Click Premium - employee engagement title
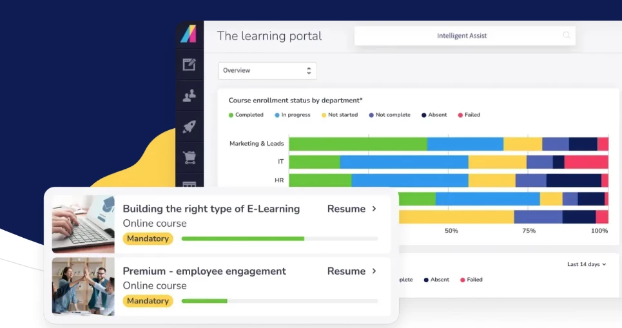622x328 pixels. (x=204, y=271)
